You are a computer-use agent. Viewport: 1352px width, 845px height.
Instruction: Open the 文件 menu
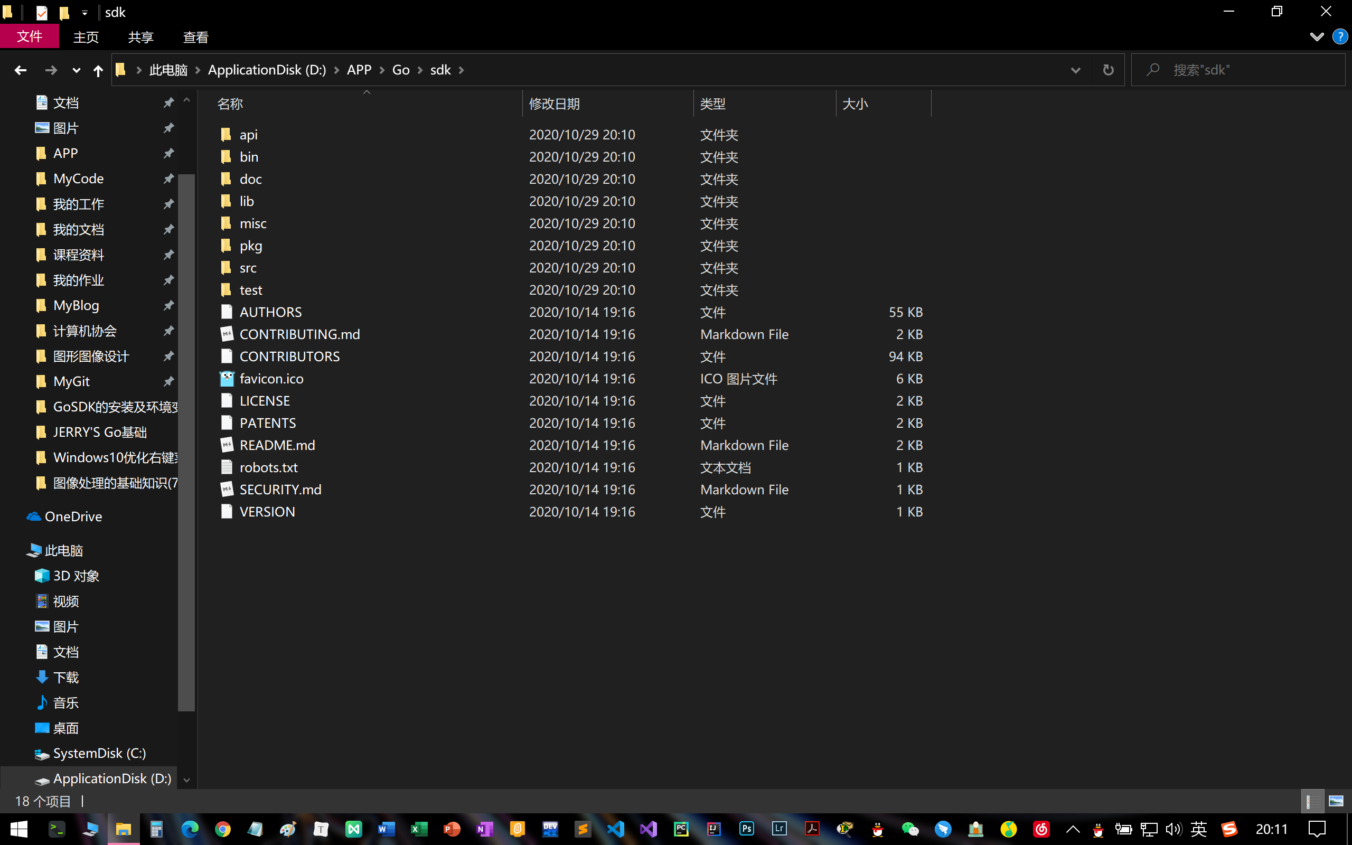click(x=29, y=37)
